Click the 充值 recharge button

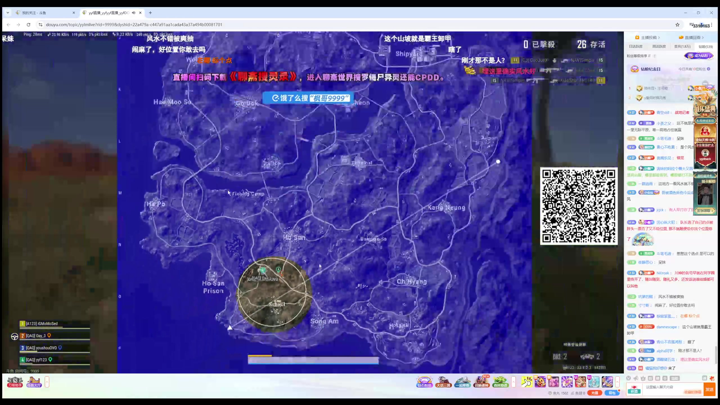tap(595, 393)
